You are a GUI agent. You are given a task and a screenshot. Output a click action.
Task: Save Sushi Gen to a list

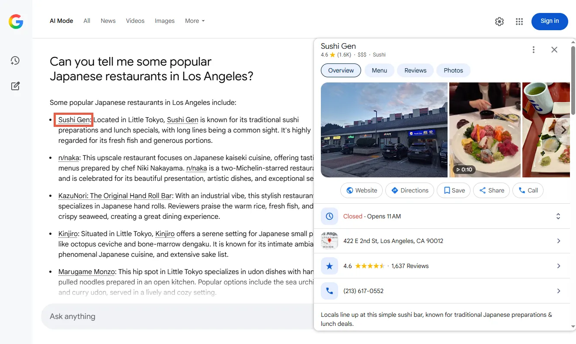click(x=454, y=190)
